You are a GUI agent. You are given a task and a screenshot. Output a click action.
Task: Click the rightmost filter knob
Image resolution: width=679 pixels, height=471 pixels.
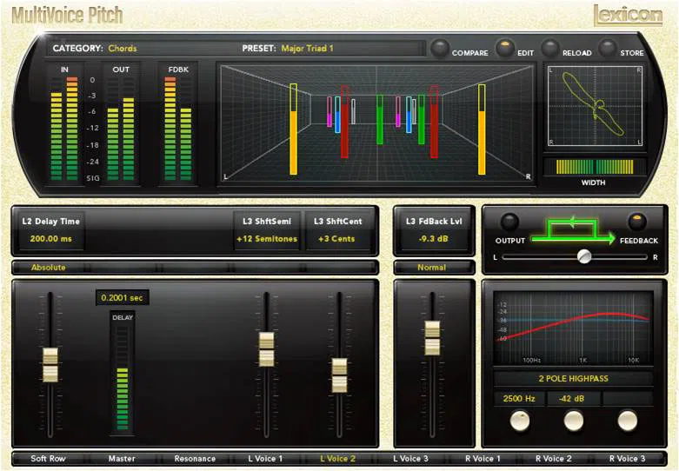click(627, 421)
